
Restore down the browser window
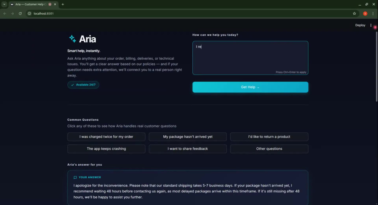tap(367, 4)
